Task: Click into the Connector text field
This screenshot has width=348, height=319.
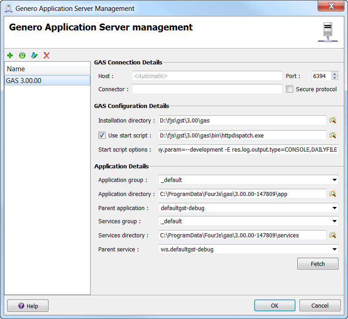Action: (x=207, y=89)
